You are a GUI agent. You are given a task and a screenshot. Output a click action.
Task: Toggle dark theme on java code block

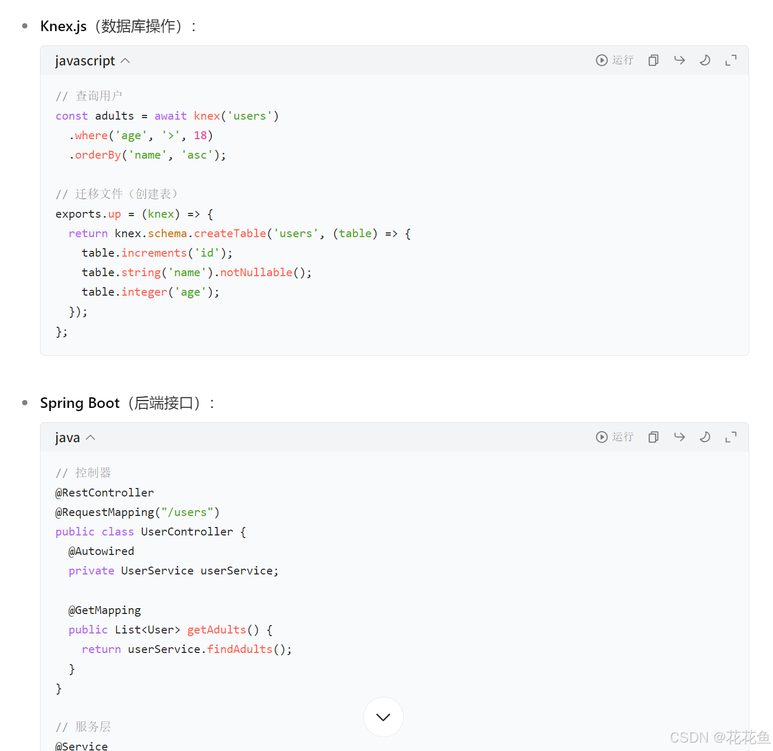(705, 437)
